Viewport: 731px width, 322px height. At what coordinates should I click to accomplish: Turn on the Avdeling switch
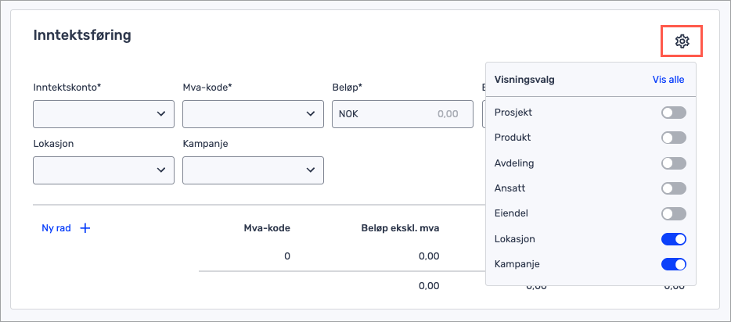click(673, 163)
